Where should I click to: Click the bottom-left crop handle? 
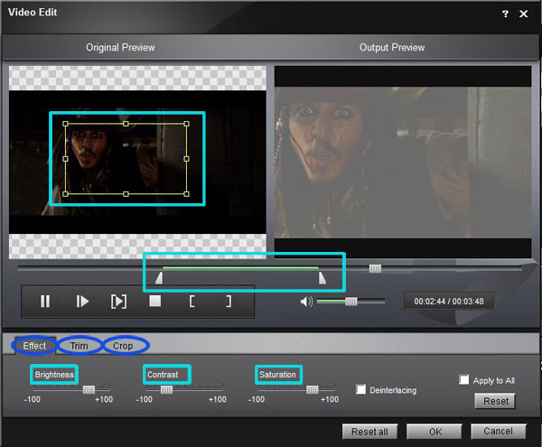click(65, 194)
